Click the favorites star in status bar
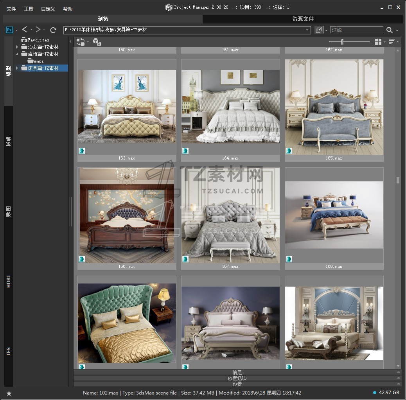406x400 pixels. tap(9, 393)
